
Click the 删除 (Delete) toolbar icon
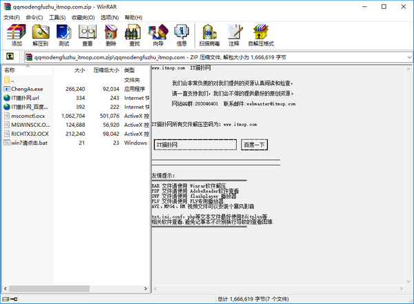tap(111, 35)
